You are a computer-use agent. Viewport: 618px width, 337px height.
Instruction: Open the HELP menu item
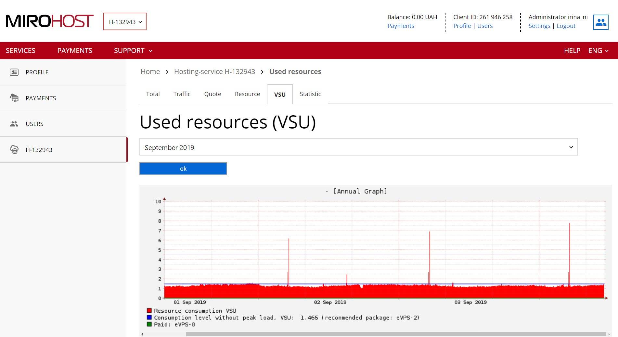click(572, 51)
